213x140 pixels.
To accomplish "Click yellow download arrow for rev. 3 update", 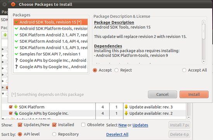I will [x=126, y=107].
